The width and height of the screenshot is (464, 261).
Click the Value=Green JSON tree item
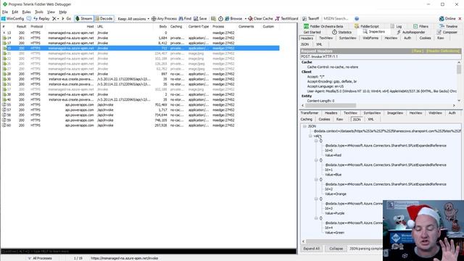[x=334, y=233]
